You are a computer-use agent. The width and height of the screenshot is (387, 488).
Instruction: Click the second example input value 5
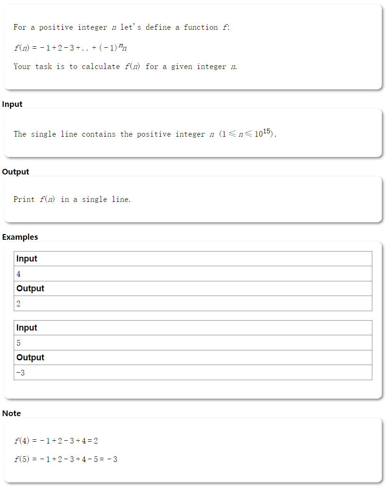point(193,343)
